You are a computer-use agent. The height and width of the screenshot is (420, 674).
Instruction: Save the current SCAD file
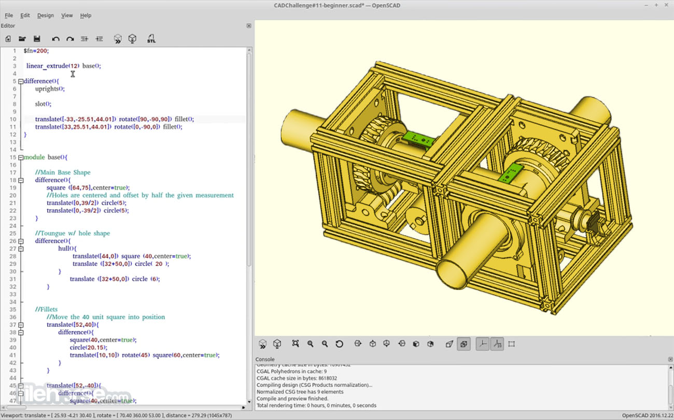click(36, 38)
